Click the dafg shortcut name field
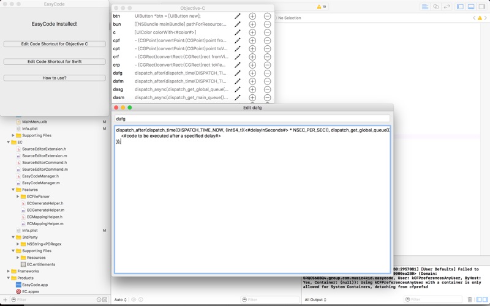Screen dimensions: 490x306 (252, 119)
